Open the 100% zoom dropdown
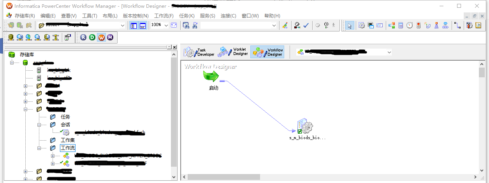Viewport: 489px width, 183px height. [x=166, y=25]
